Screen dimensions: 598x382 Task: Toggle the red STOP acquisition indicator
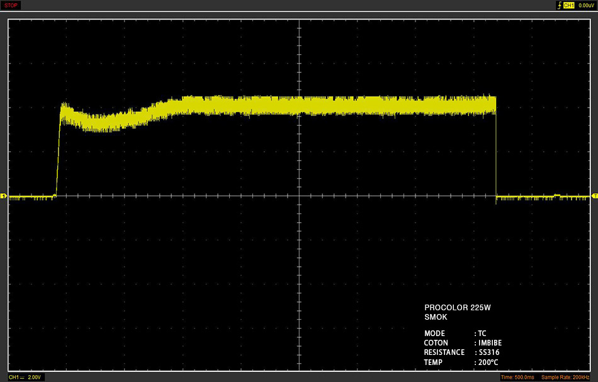coord(11,5)
